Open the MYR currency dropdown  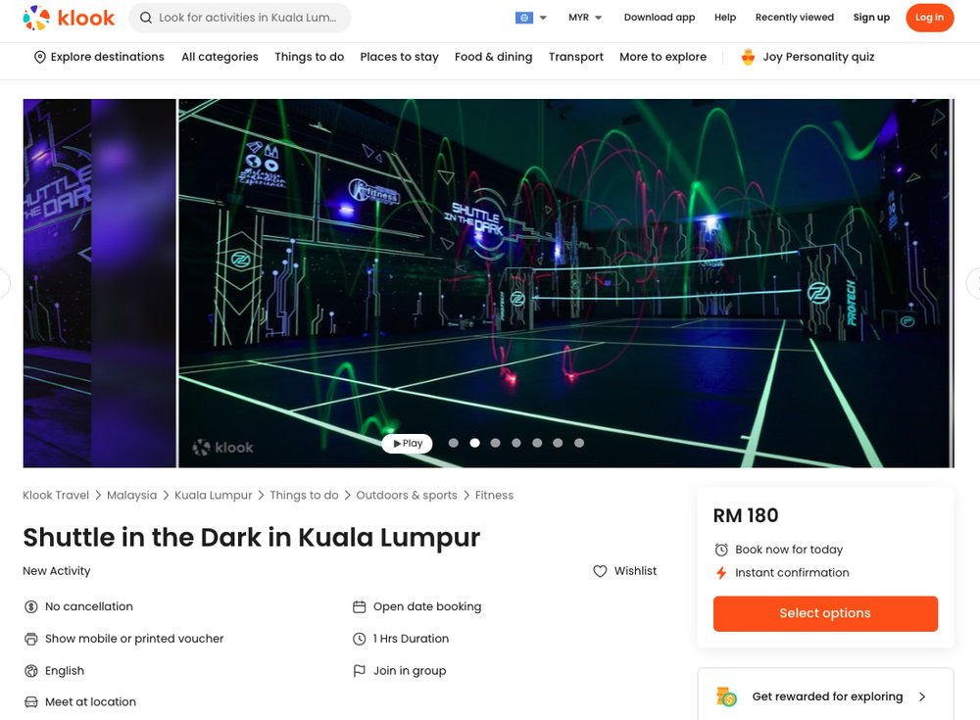584,17
